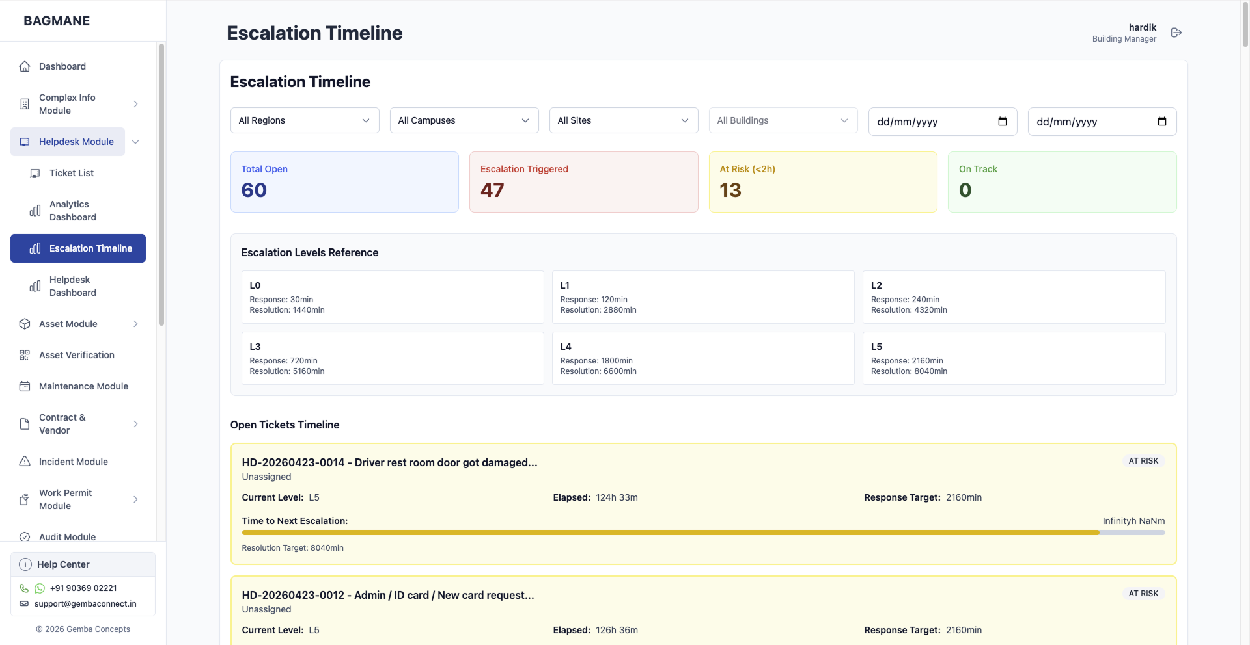Open Incident Module menu item

78,462
